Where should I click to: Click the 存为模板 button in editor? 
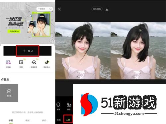(x=97, y=9)
